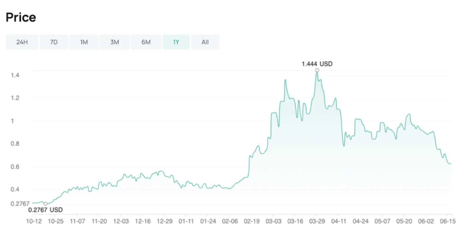Screen dimensions: 468x229
Task: Click x-axis date 10-12
Action: (34, 221)
